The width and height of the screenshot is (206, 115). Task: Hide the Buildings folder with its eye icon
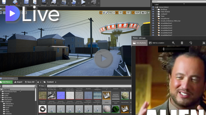153,9
